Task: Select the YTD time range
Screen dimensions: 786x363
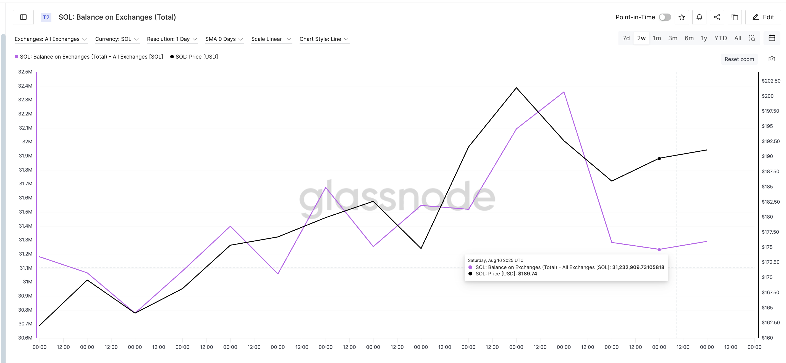Action: coord(720,38)
